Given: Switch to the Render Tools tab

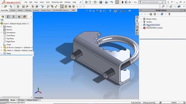Looking at the screenshot, I should click(x=46, y=10).
